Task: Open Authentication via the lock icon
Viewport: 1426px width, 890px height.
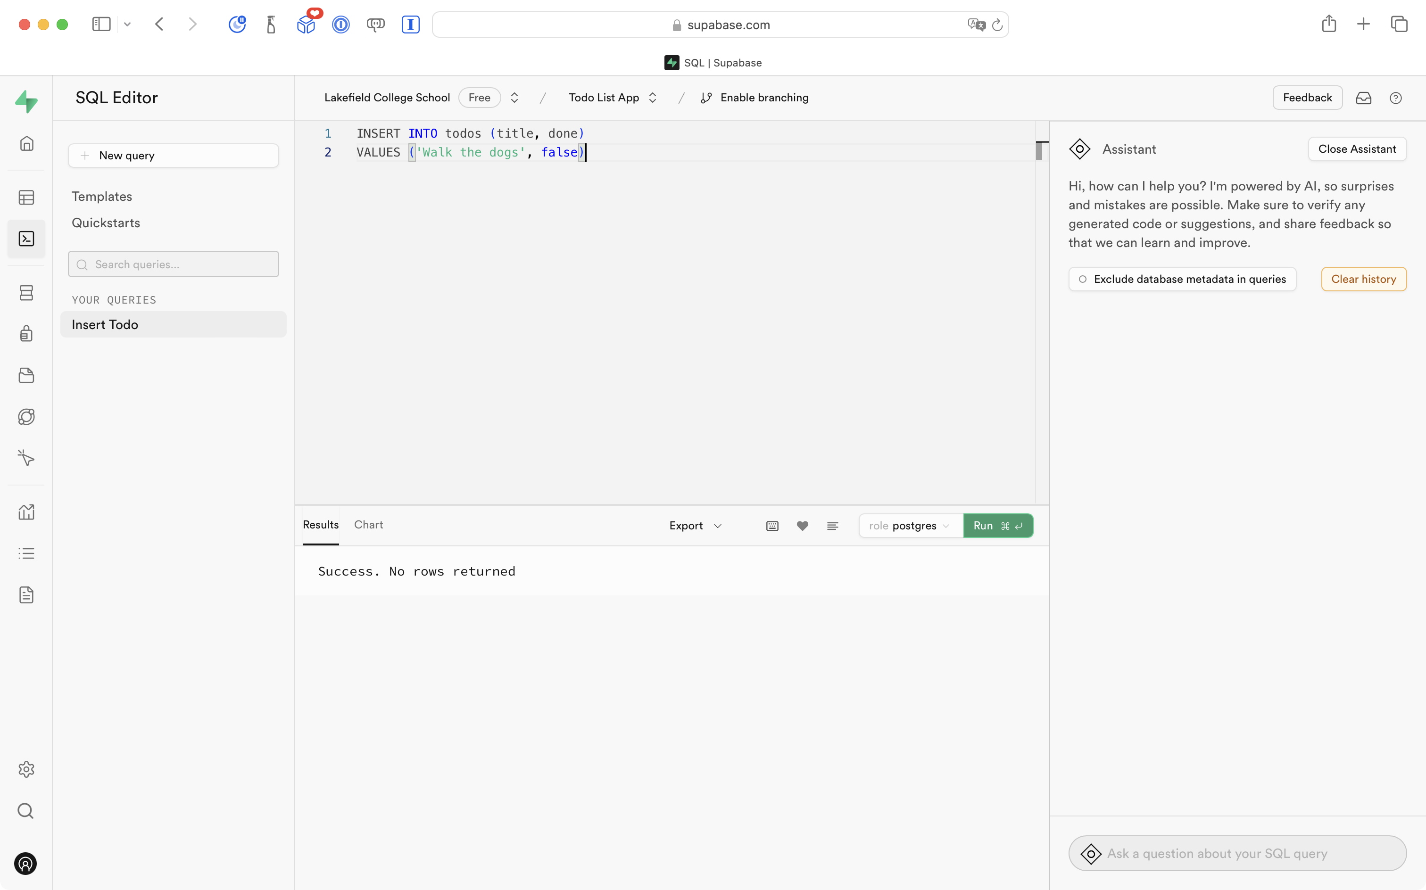Action: click(x=26, y=333)
